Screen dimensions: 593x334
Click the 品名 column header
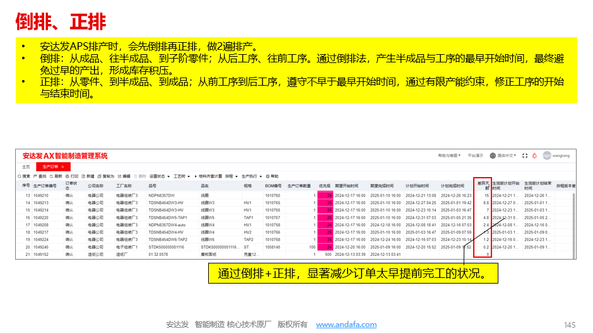tap(204, 186)
